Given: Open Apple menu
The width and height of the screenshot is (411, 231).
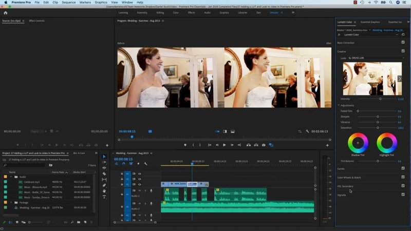Looking at the screenshot, I should pos(6,3).
